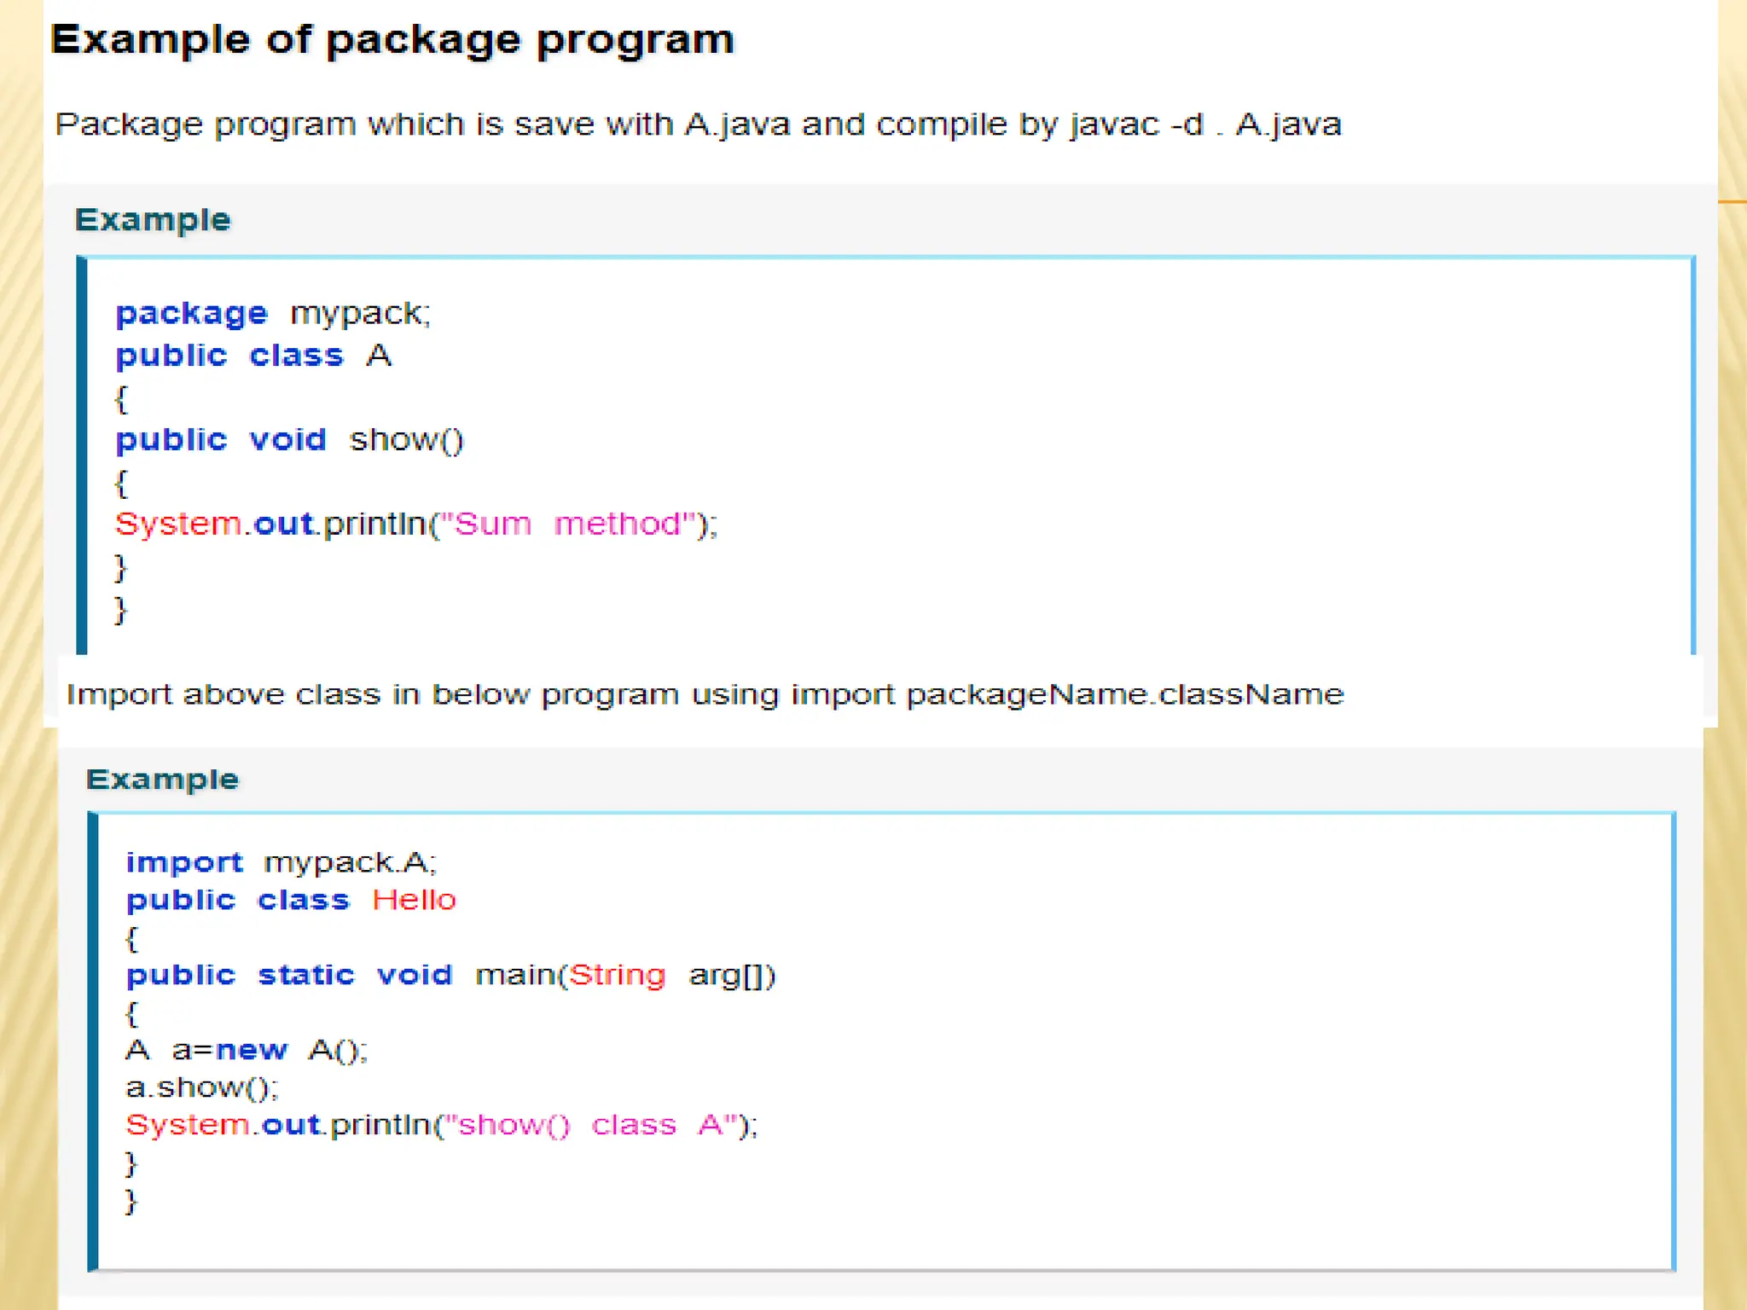Click the 'a.show();' statement
This screenshot has height=1310, width=1747.
[202, 1087]
